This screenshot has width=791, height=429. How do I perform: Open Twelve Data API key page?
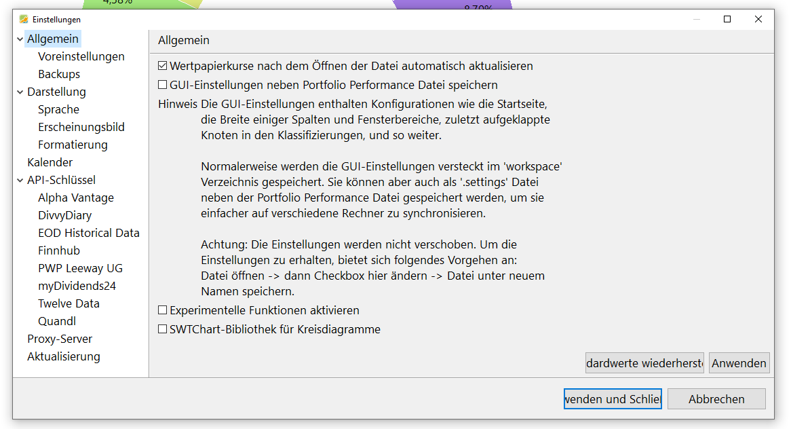[69, 304]
